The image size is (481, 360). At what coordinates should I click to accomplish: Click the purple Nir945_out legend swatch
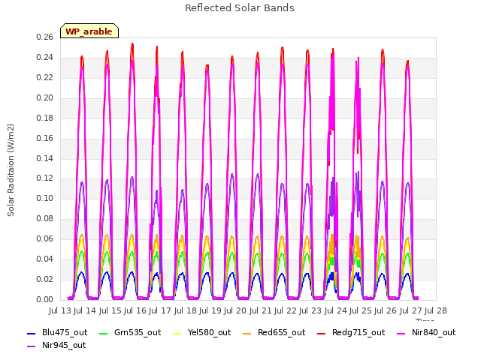pyautogui.click(x=32, y=346)
